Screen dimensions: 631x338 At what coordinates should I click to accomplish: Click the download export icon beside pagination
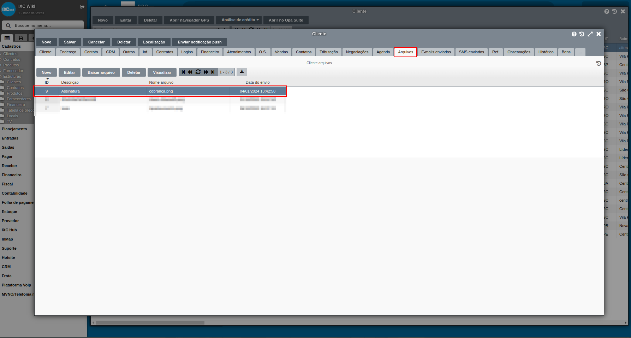242,72
